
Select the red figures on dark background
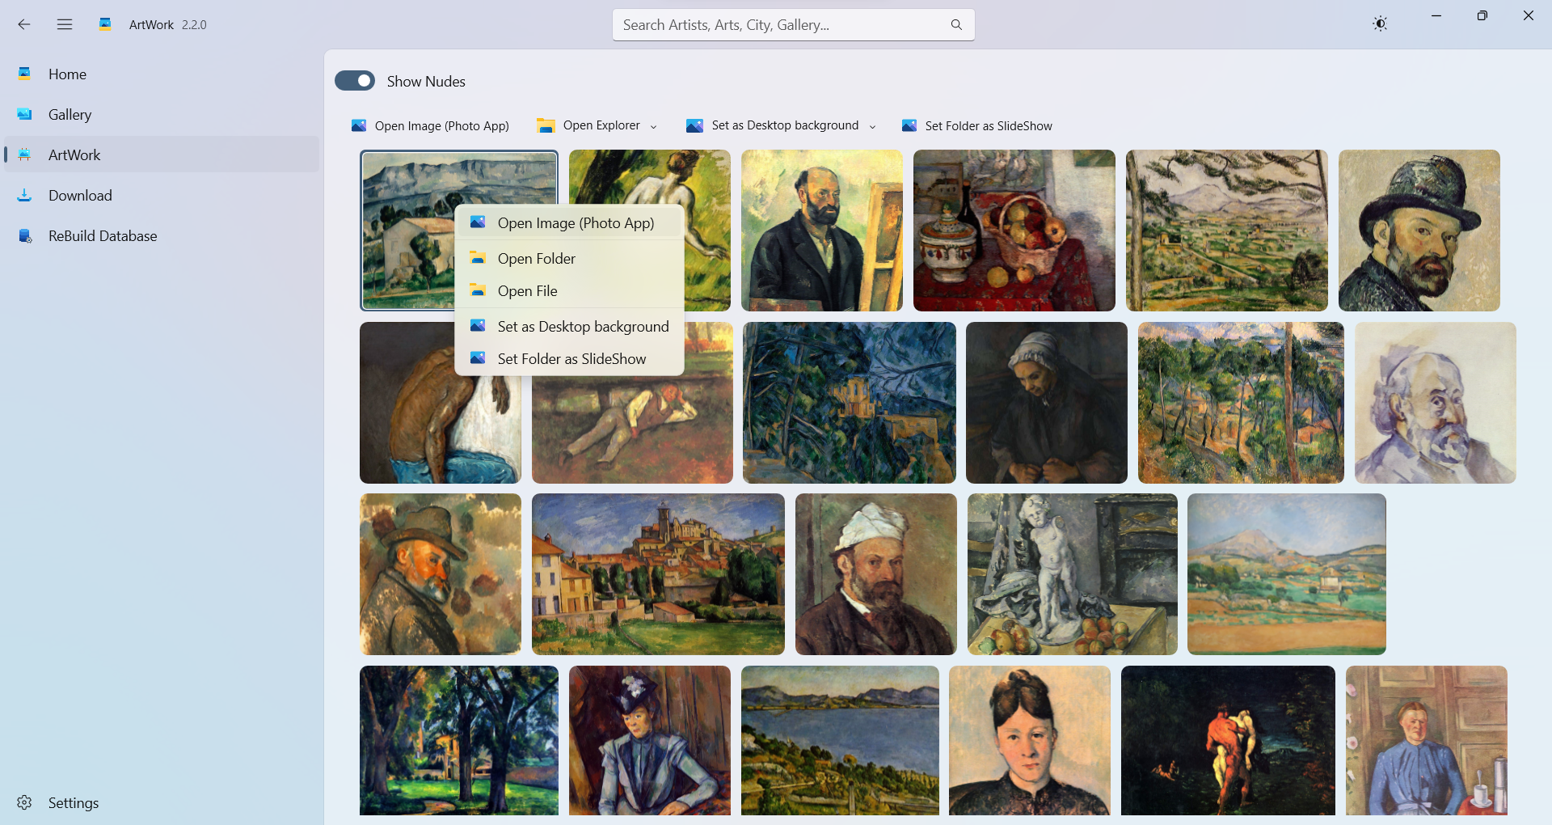click(1228, 740)
